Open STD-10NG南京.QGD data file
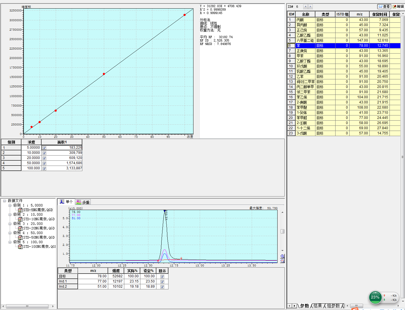Screen dimensions: 405x310 tap(36, 219)
